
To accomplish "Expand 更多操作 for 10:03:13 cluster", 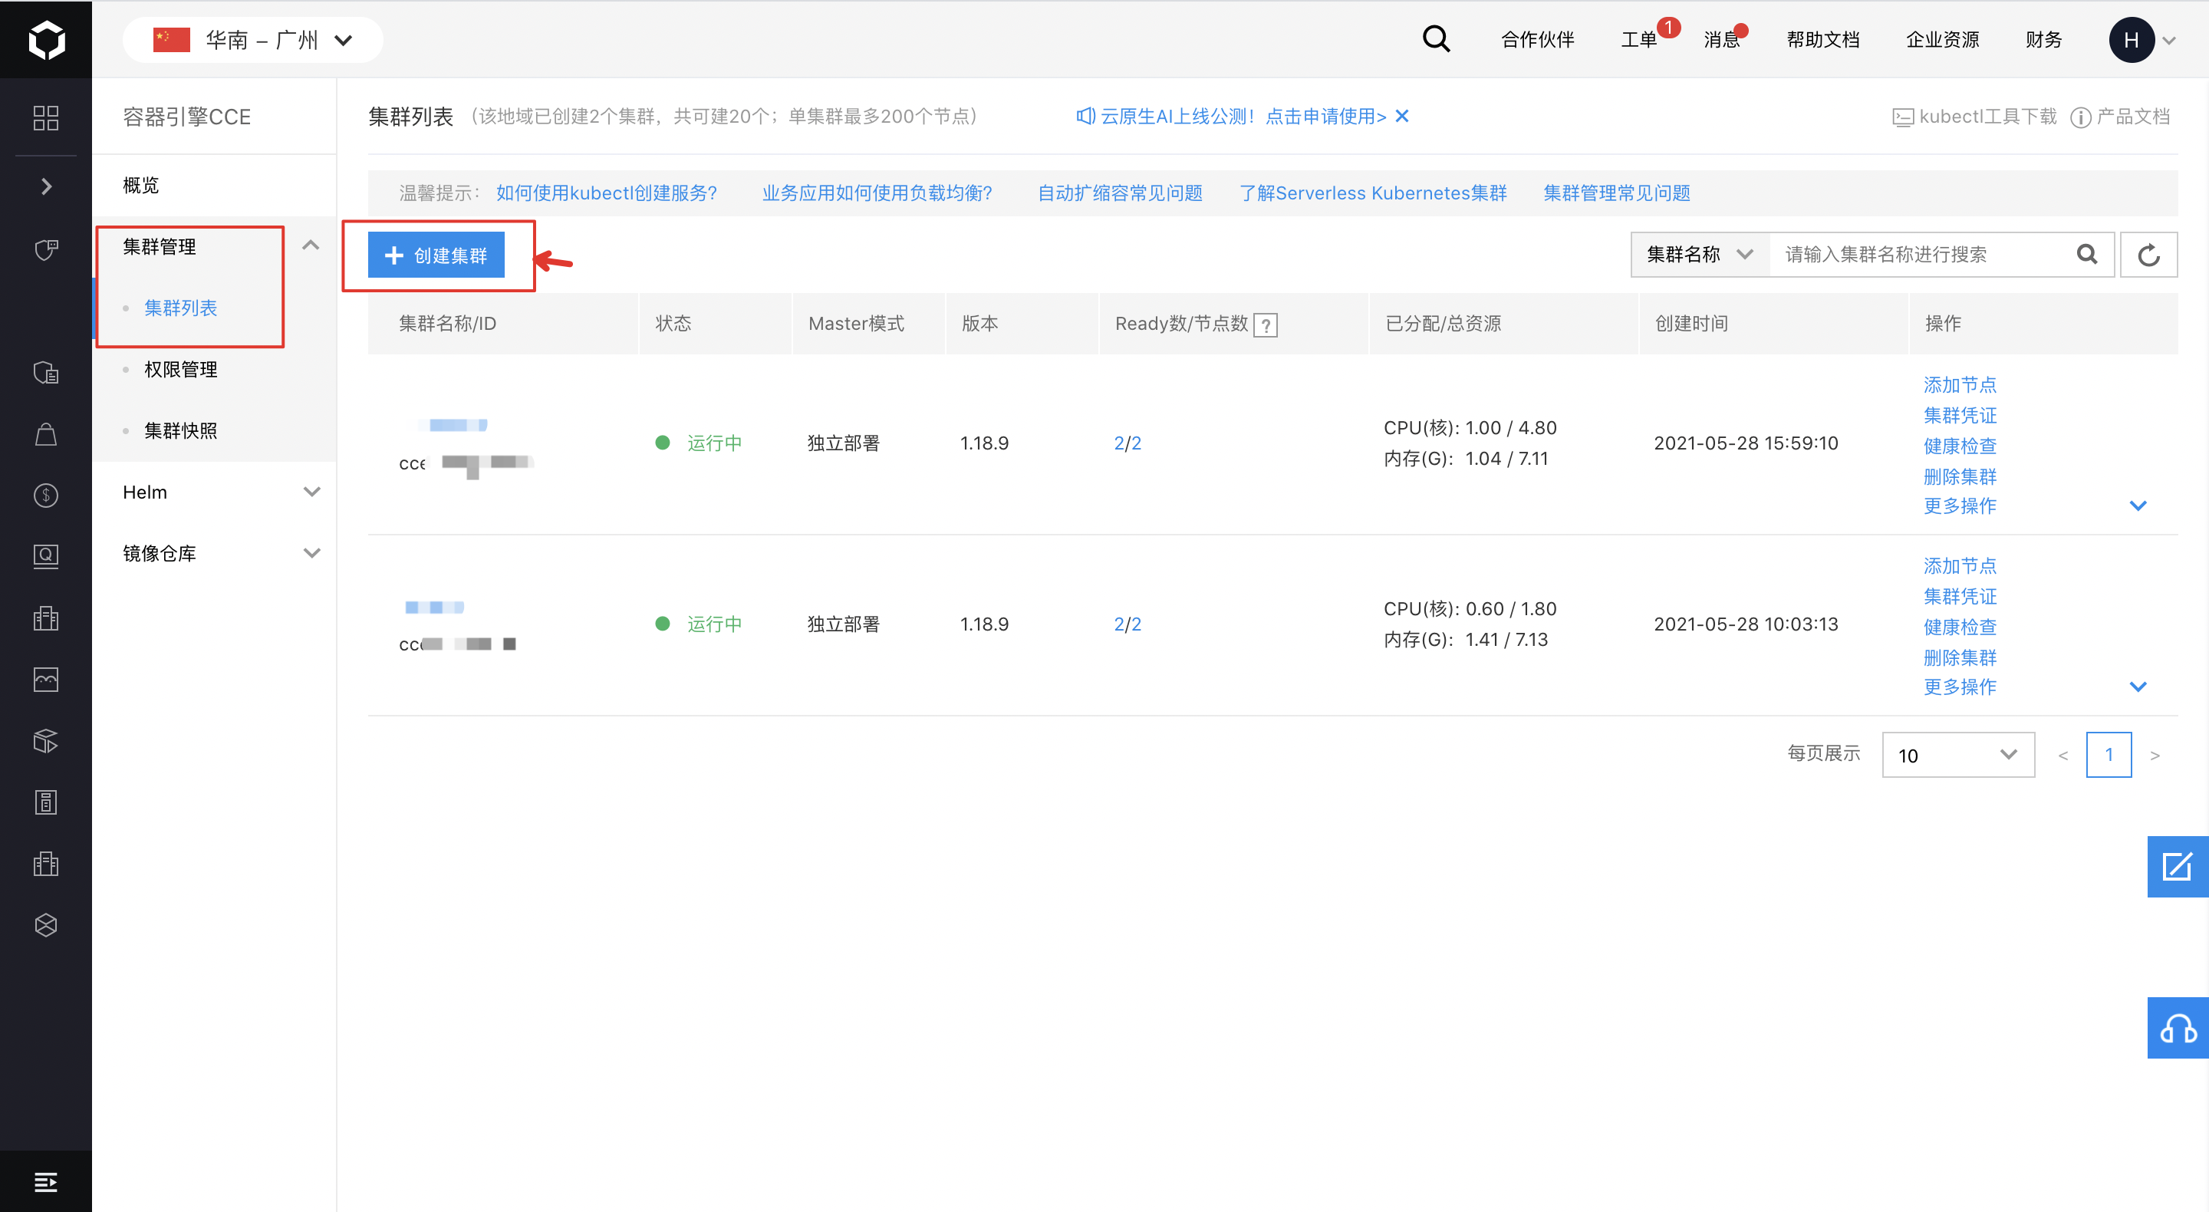I will 2138,687.
